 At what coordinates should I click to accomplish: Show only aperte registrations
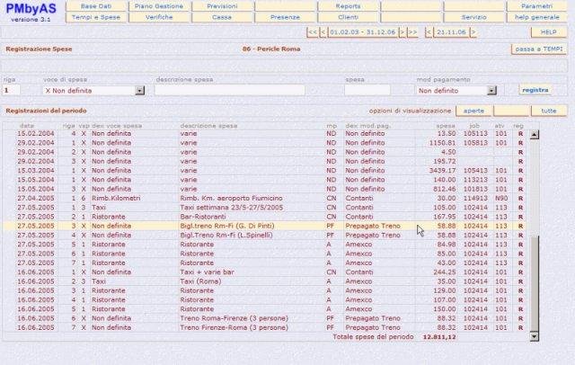click(x=473, y=111)
